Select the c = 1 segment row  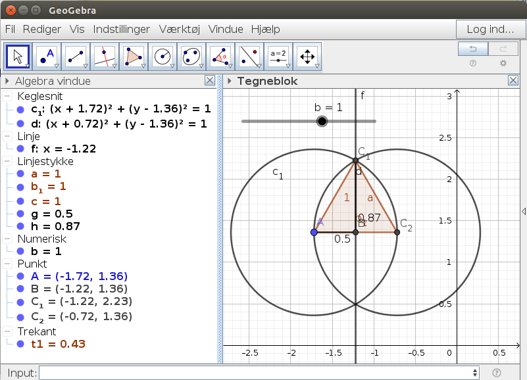point(45,201)
